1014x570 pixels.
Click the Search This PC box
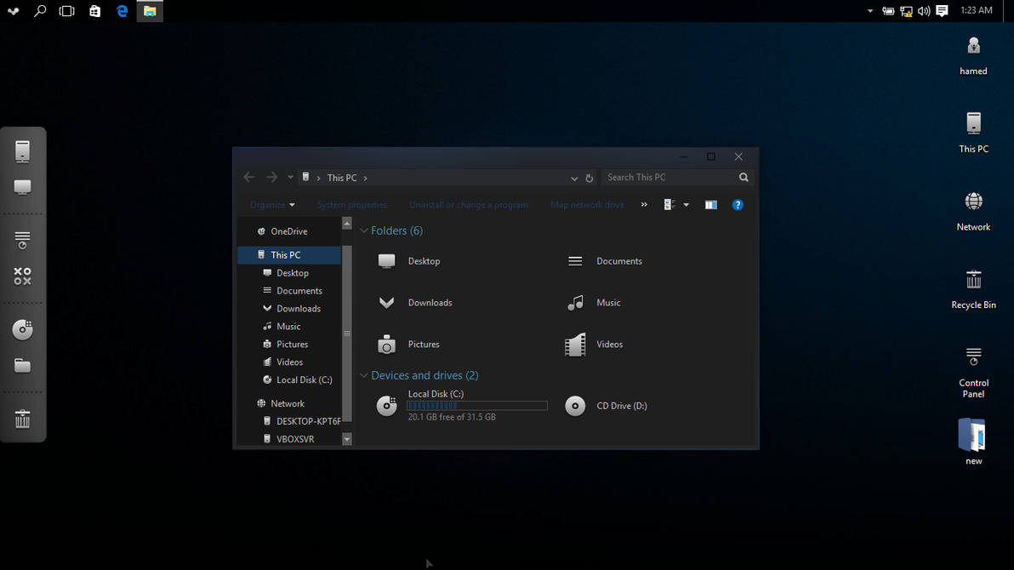pyautogui.click(x=668, y=176)
